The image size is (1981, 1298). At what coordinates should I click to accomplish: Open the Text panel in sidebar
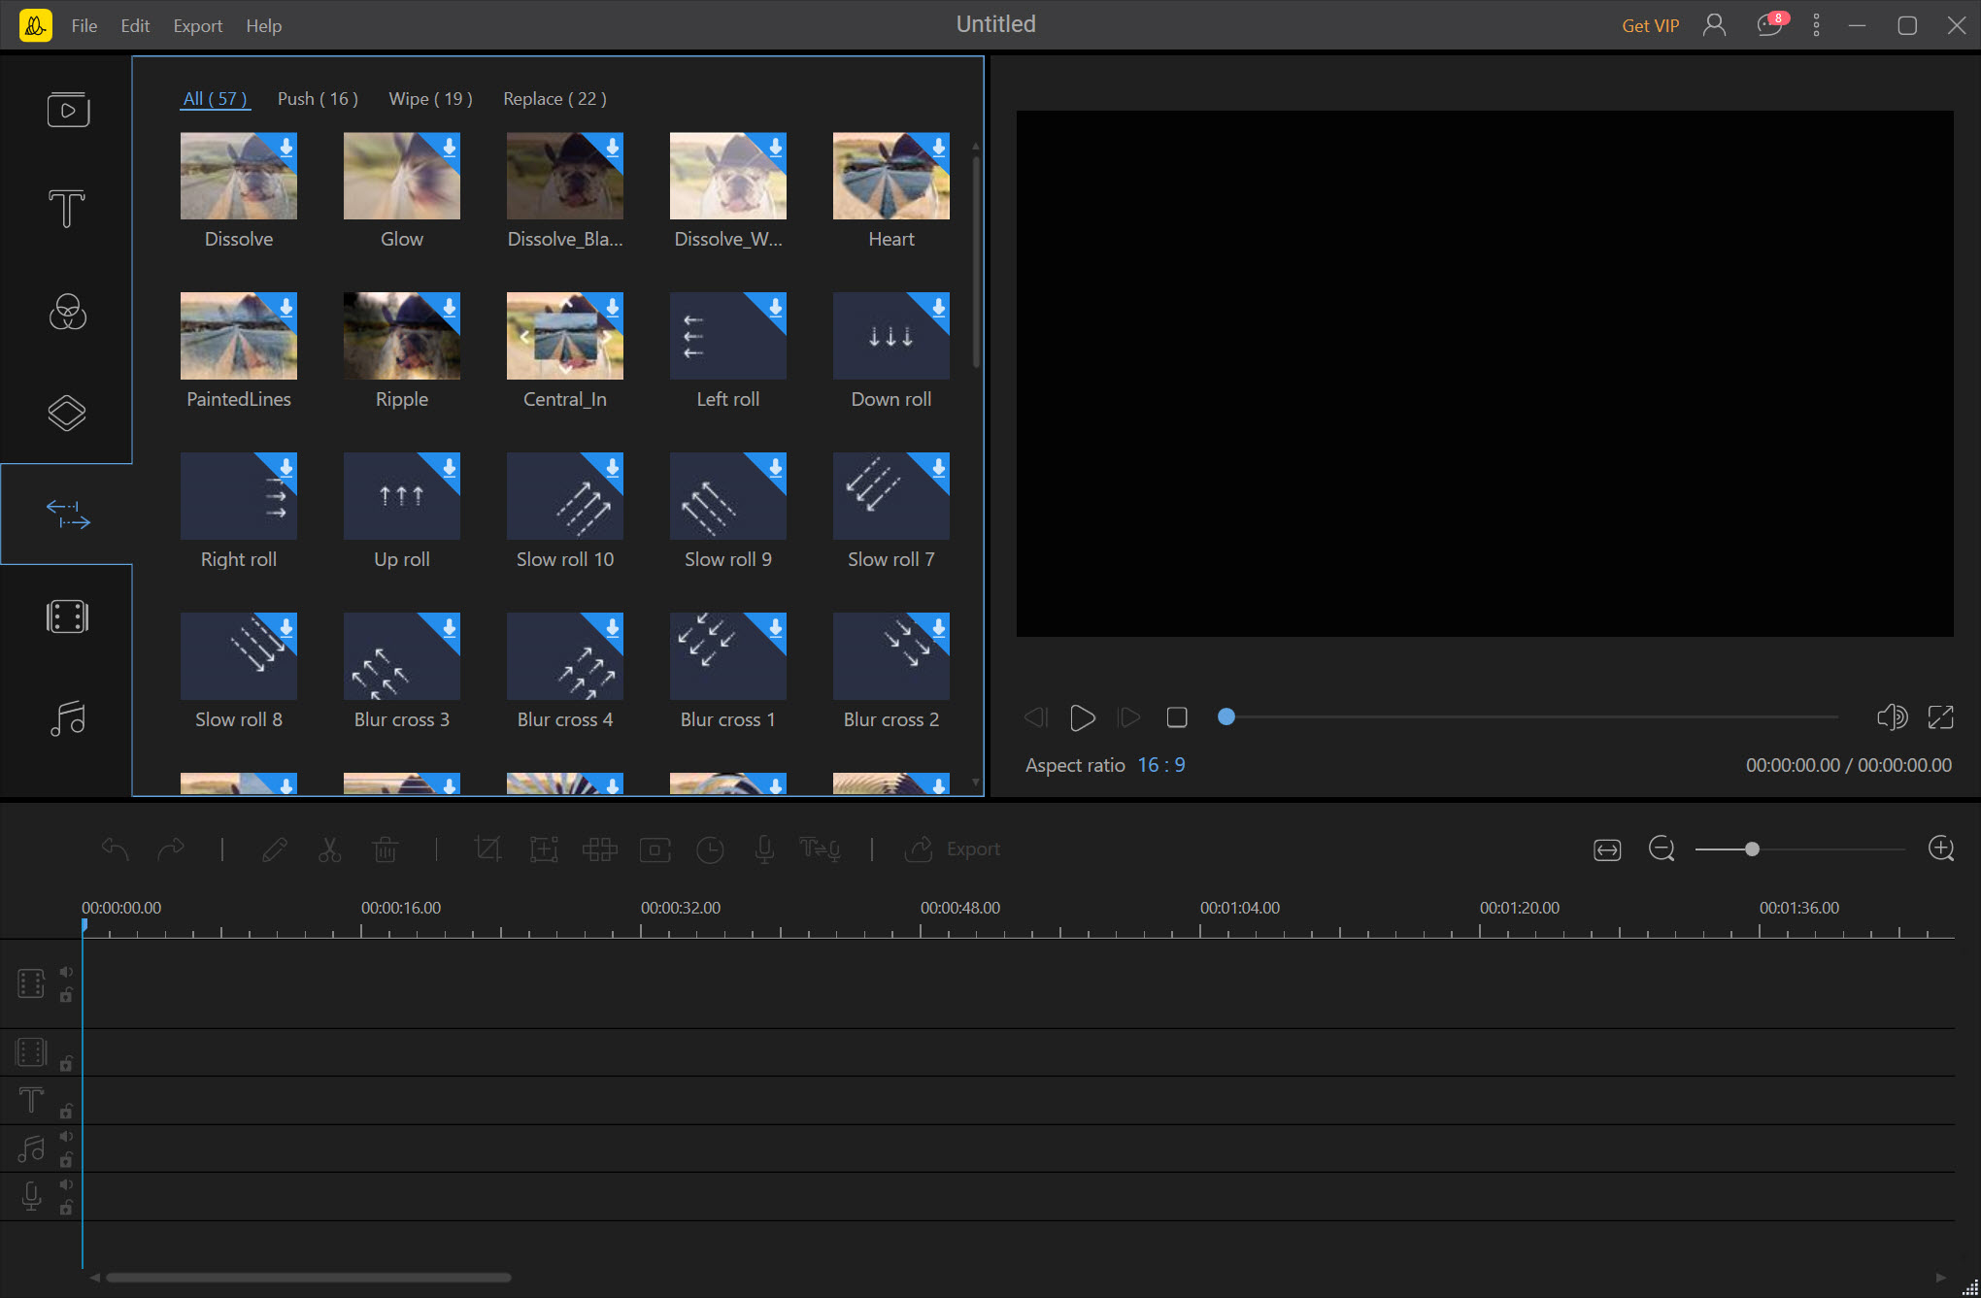pyautogui.click(x=67, y=209)
